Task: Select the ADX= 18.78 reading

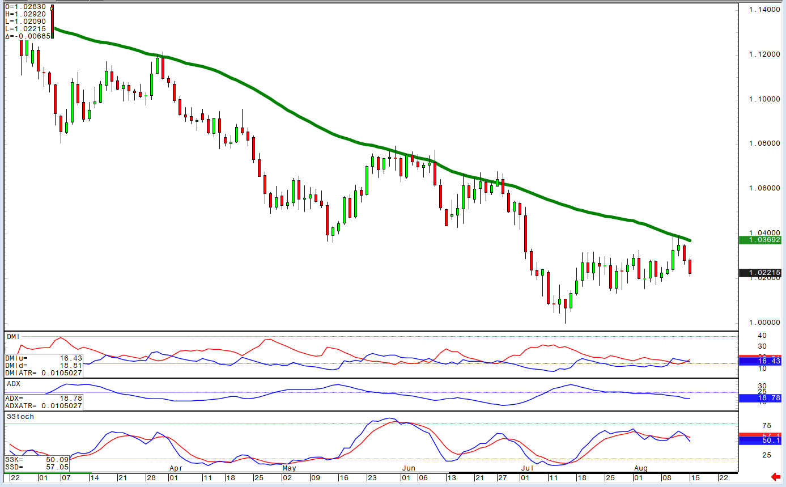Action: [44, 399]
